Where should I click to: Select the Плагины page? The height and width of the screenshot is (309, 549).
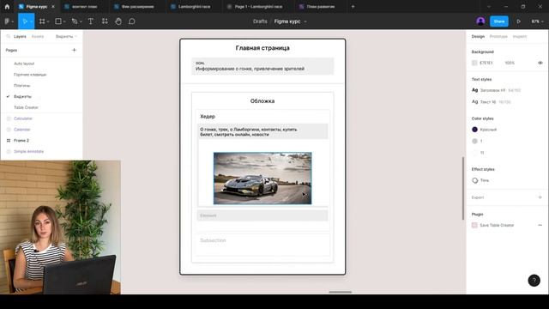click(22, 86)
